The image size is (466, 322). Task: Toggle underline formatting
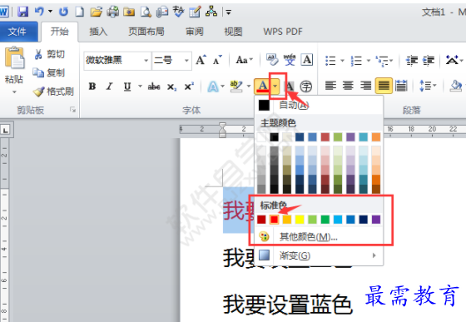(x=127, y=87)
